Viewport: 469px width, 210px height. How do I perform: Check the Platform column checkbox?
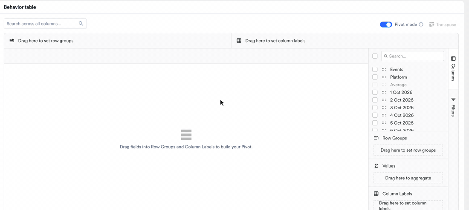pyautogui.click(x=375, y=77)
